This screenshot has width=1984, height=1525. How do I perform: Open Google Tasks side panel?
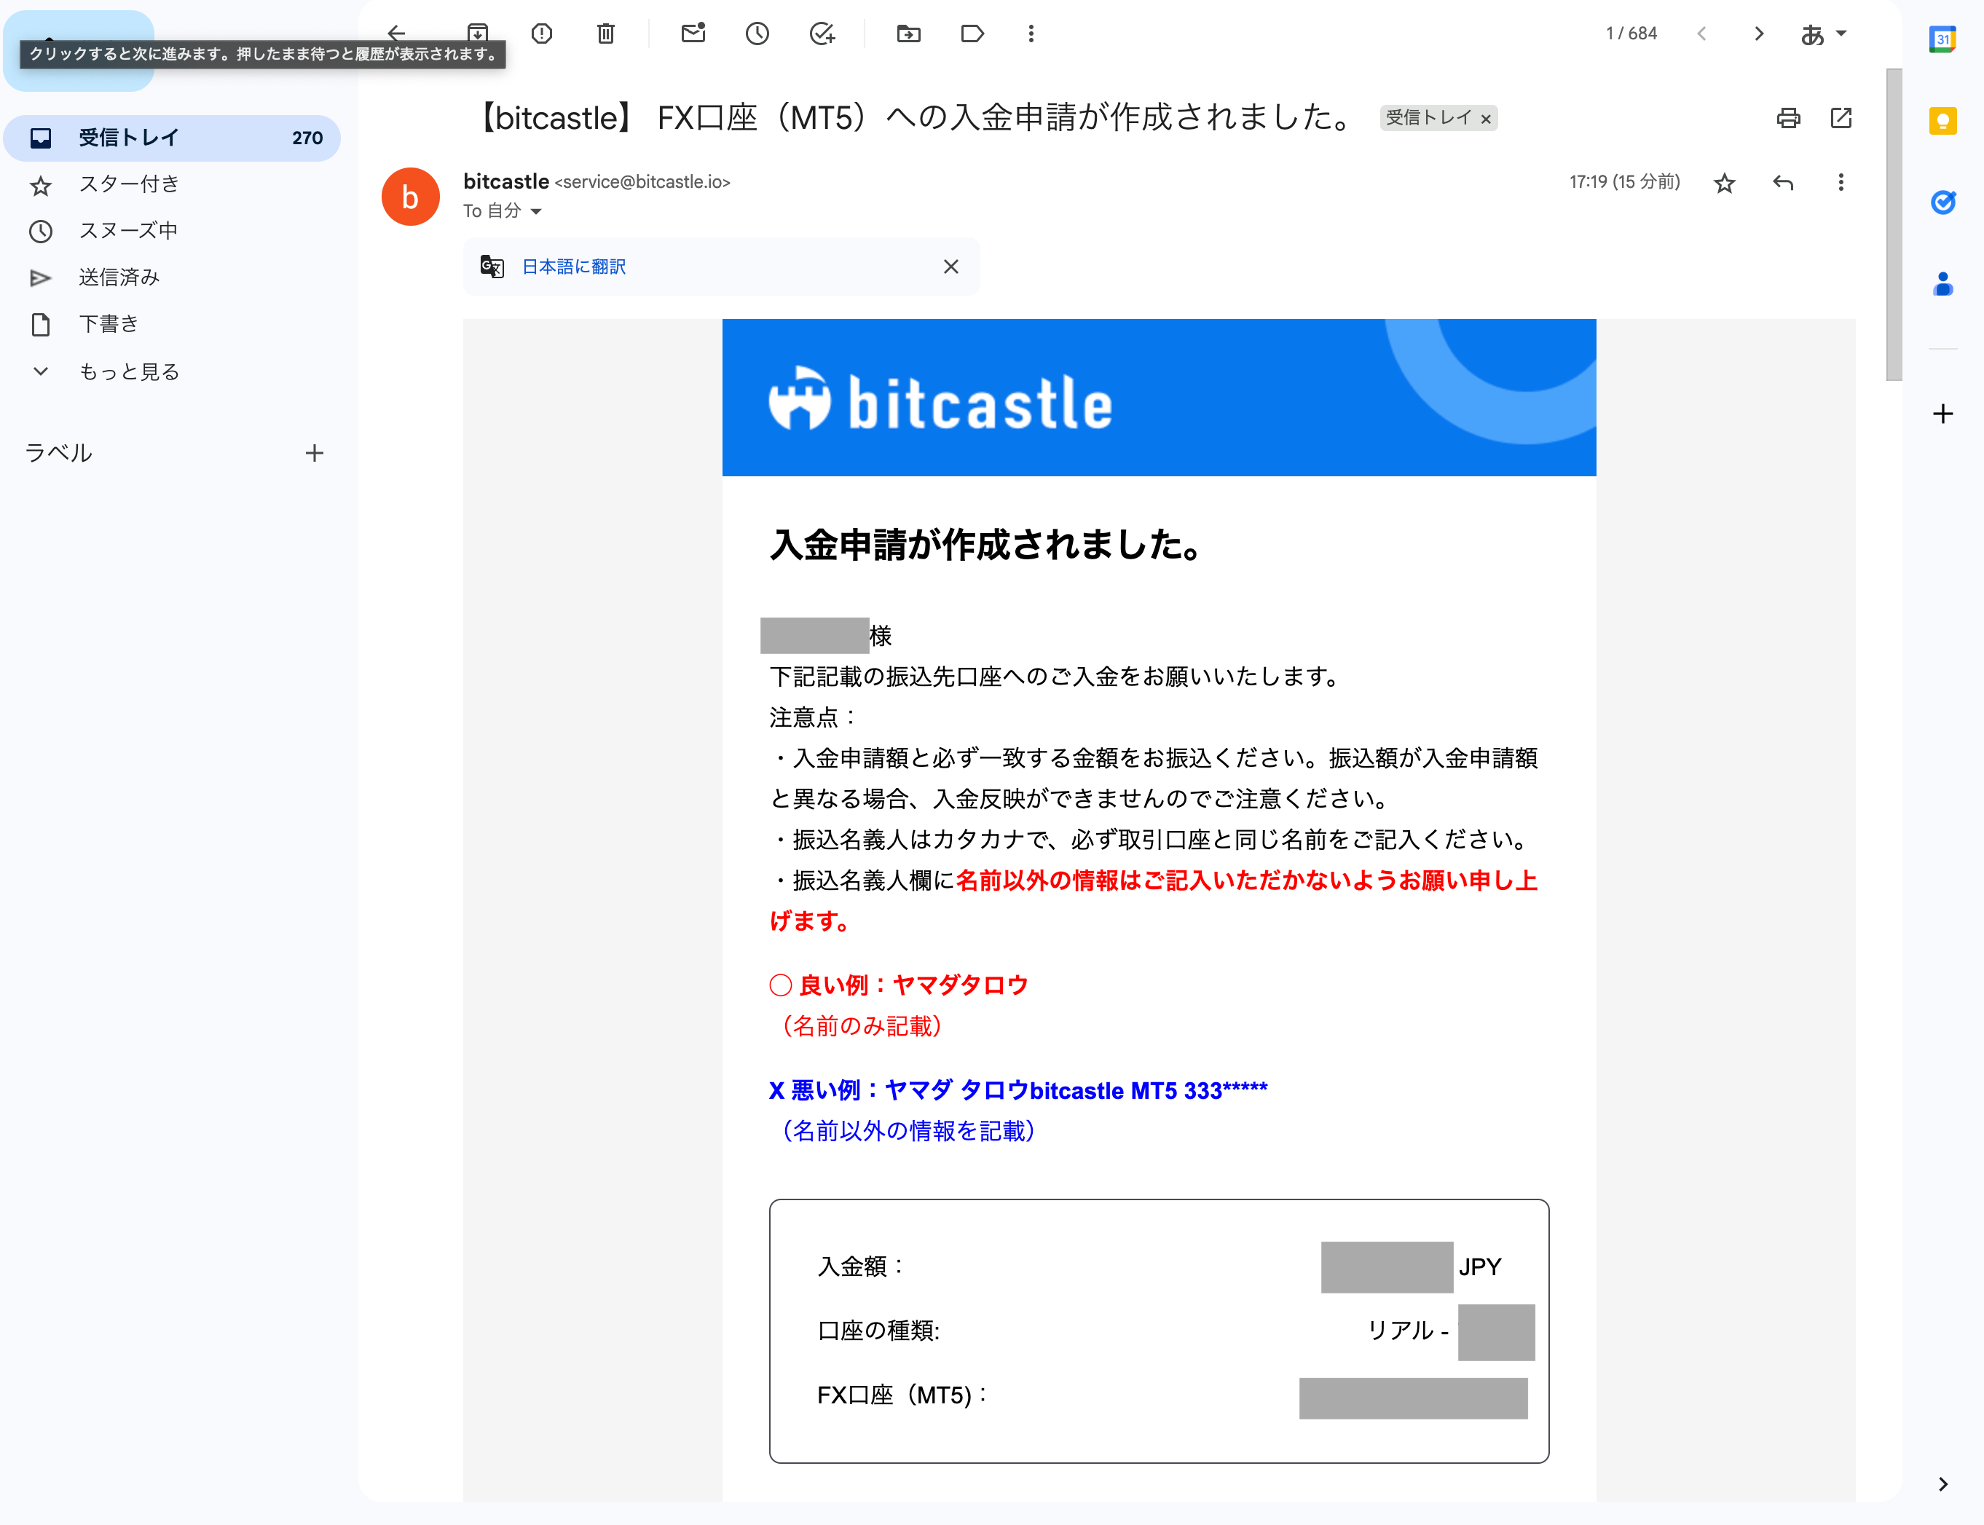pyautogui.click(x=1943, y=202)
